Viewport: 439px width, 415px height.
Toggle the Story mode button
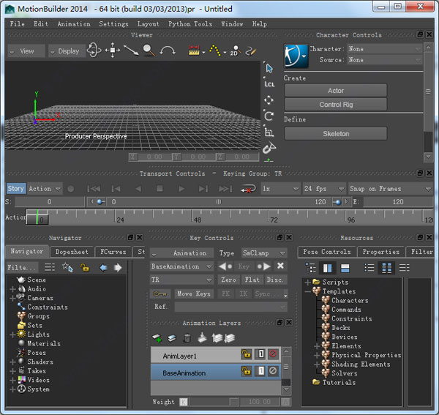[x=16, y=188]
